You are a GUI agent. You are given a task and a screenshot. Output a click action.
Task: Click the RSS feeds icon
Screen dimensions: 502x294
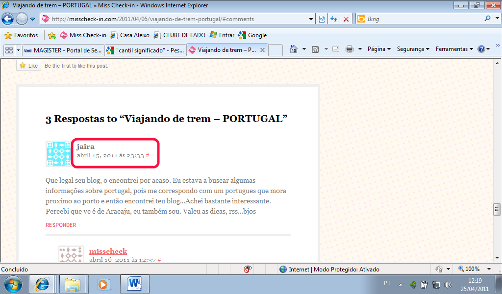click(315, 49)
